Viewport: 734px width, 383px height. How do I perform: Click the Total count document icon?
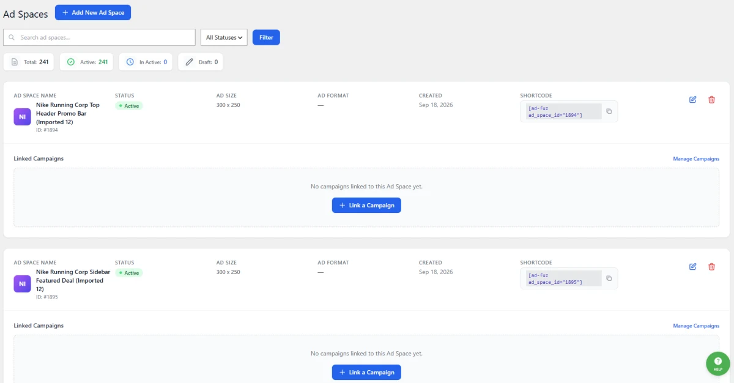pos(14,62)
